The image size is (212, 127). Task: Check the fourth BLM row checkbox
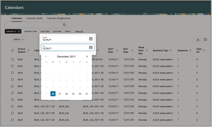tap(12, 79)
